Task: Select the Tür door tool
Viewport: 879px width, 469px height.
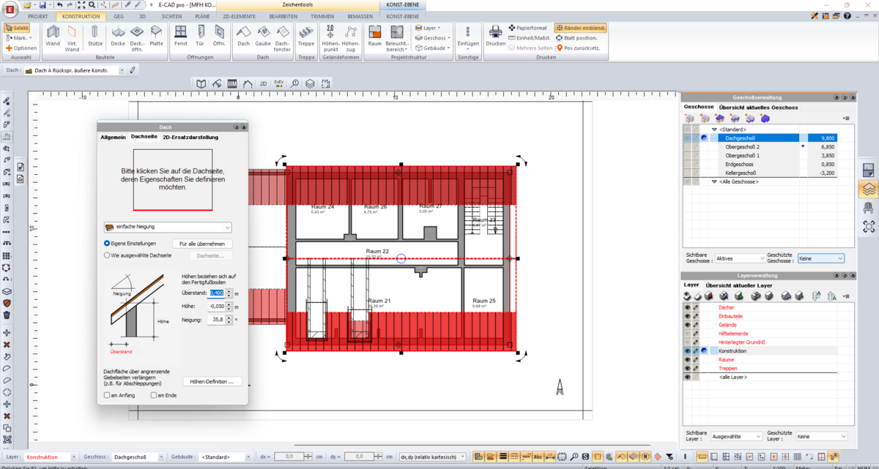Action: [x=200, y=37]
